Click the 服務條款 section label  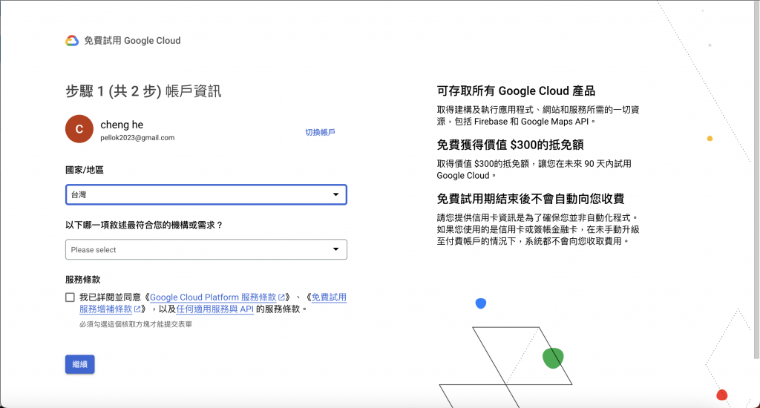(83, 280)
